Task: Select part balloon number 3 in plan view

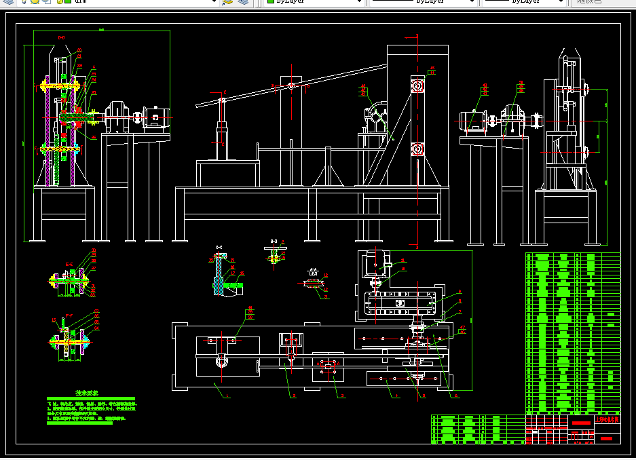Action: [x=342, y=396]
